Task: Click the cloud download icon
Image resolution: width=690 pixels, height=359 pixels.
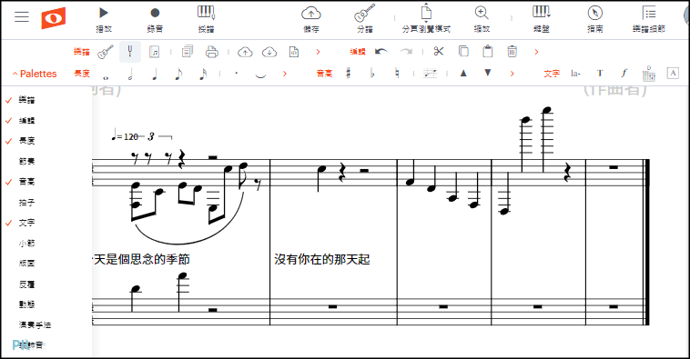Action: 269,52
